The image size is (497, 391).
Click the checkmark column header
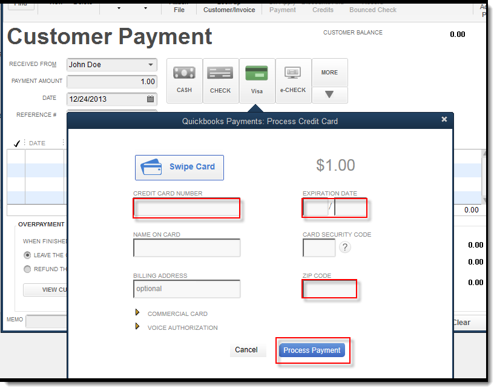click(17, 143)
